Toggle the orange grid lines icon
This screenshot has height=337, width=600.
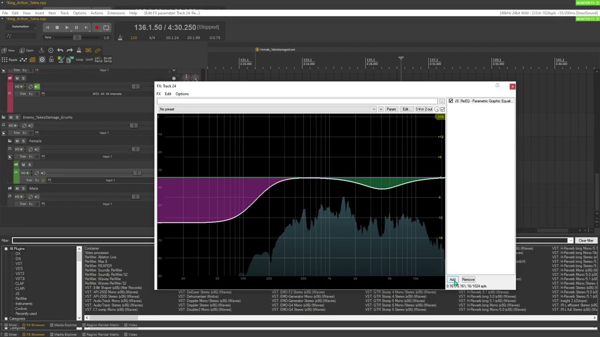click(x=32, y=59)
